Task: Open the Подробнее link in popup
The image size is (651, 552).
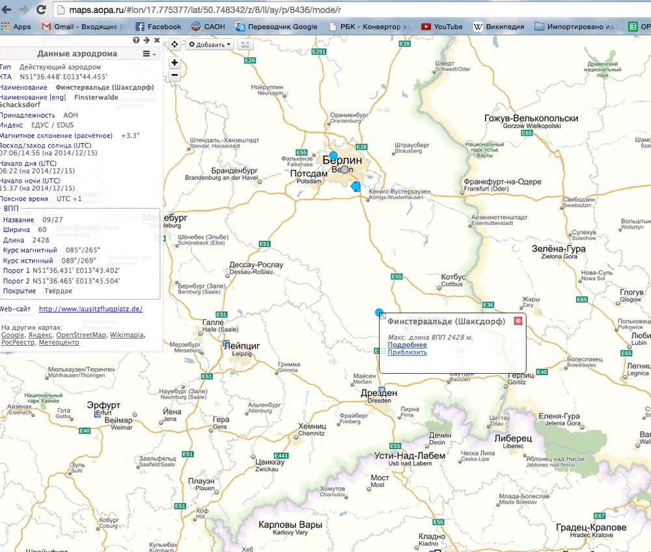Action: click(x=407, y=345)
